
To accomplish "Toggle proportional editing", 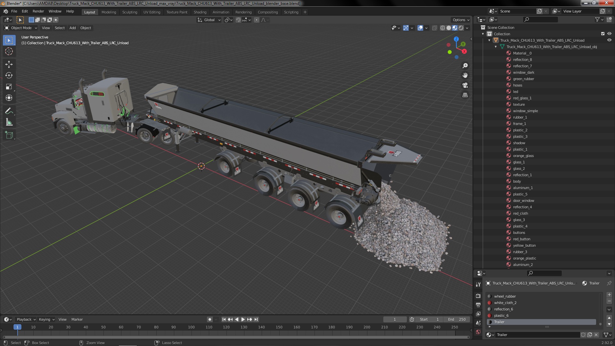I will (x=256, y=20).
